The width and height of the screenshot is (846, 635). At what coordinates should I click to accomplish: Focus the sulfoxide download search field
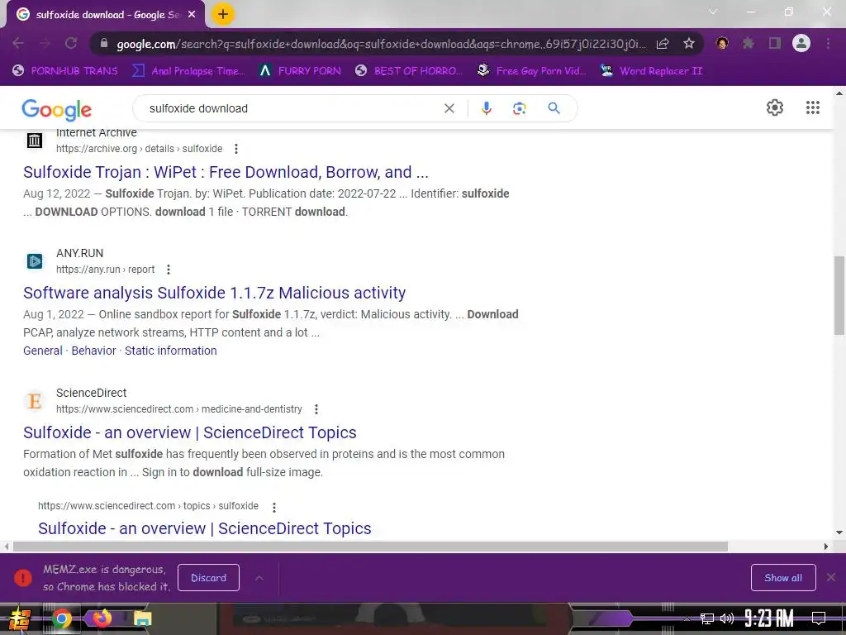[292, 108]
